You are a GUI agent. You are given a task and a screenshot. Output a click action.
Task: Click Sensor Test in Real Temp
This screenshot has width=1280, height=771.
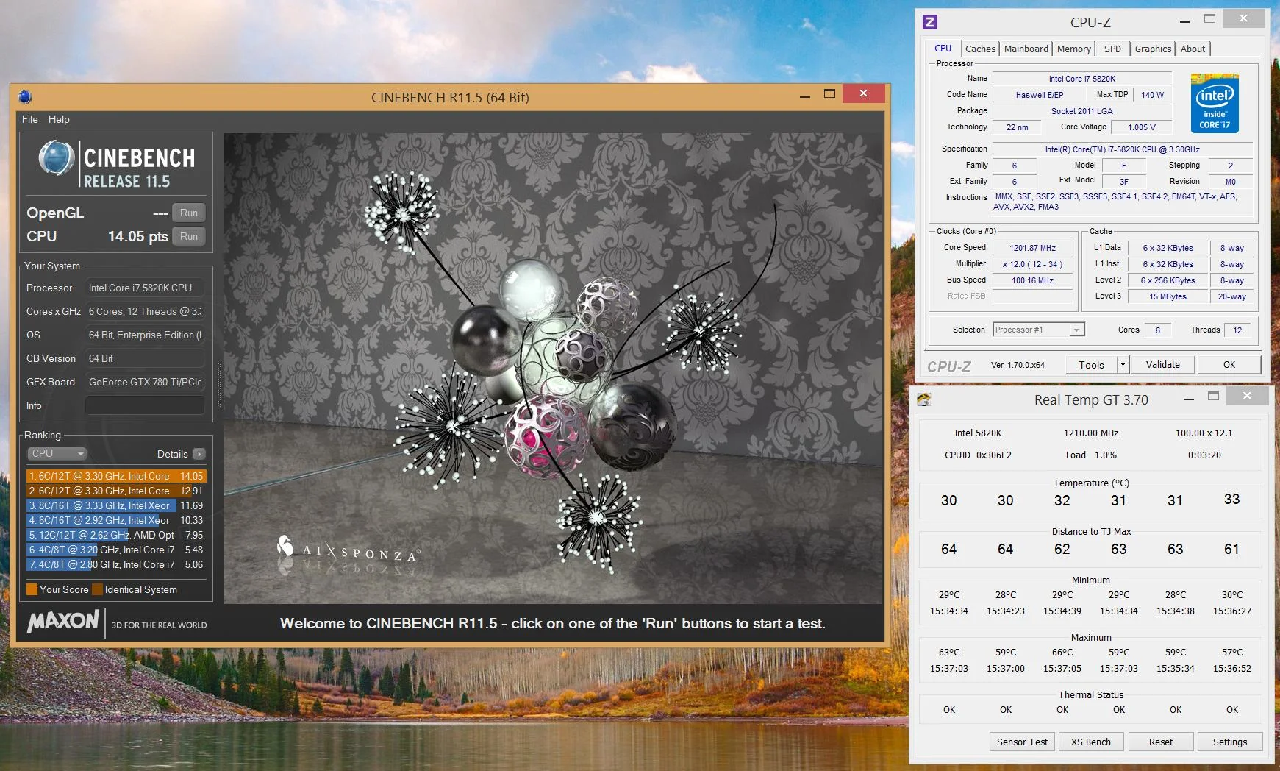click(x=1022, y=742)
